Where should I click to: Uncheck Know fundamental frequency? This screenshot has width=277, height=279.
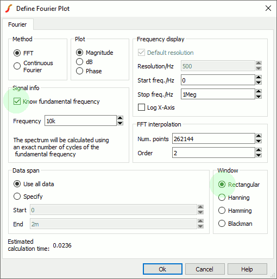17,102
